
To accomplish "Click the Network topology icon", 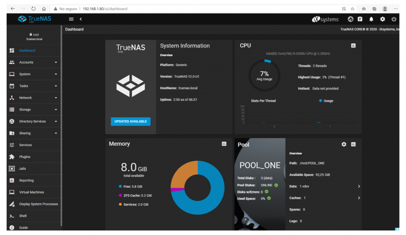I will pos(12,98).
